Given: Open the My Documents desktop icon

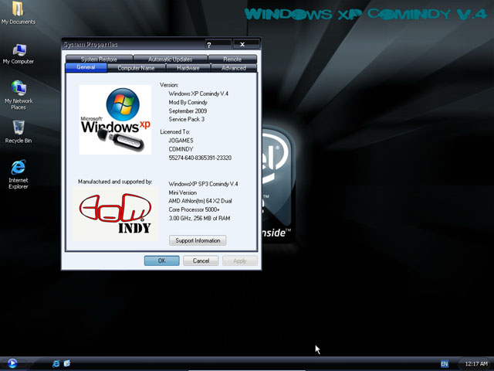Looking at the screenshot, I should [18, 12].
